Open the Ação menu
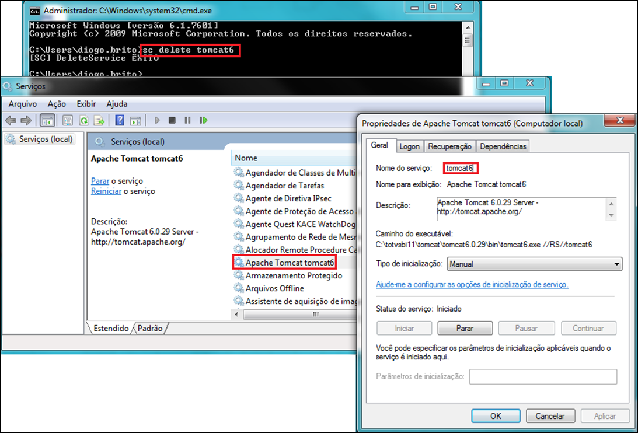Image resolution: width=638 pixels, height=433 pixels. tap(57, 104)
